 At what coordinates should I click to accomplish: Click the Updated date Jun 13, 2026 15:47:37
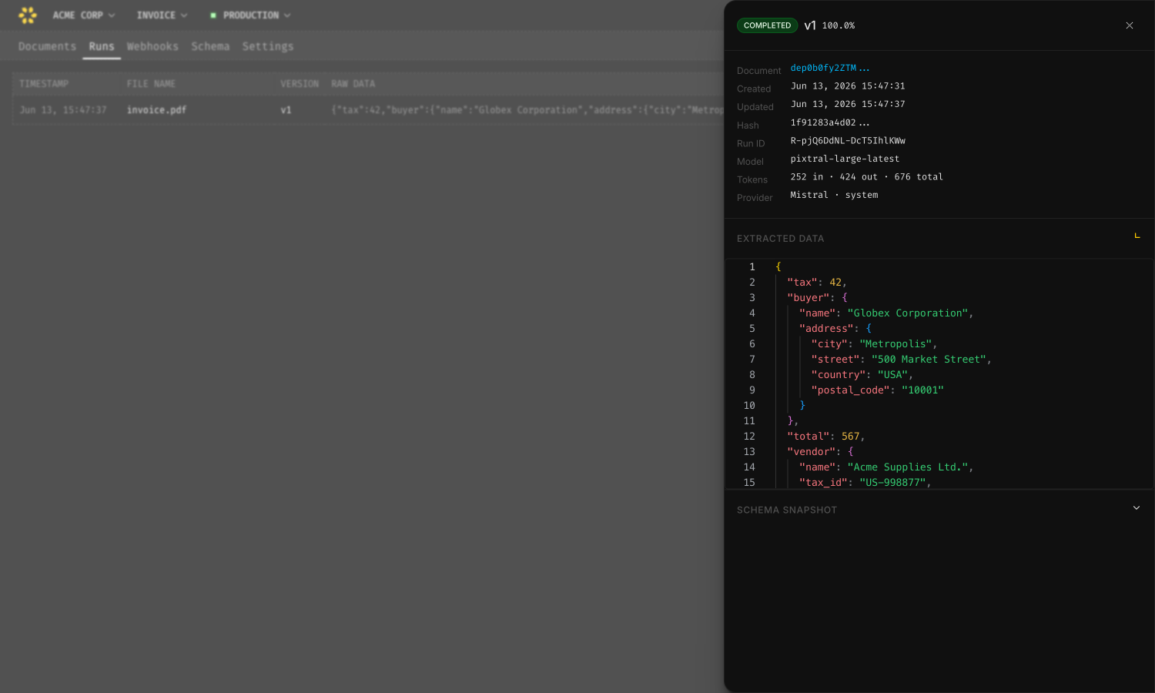(848, 104)
